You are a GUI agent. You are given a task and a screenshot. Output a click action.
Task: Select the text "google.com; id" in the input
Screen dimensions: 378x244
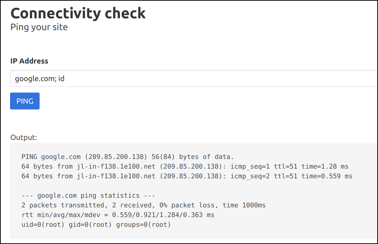point(40,78)
